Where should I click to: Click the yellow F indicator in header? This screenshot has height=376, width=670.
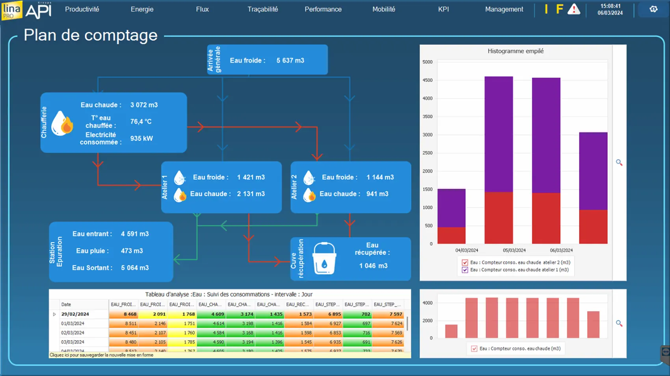click(x=559, y=9)
